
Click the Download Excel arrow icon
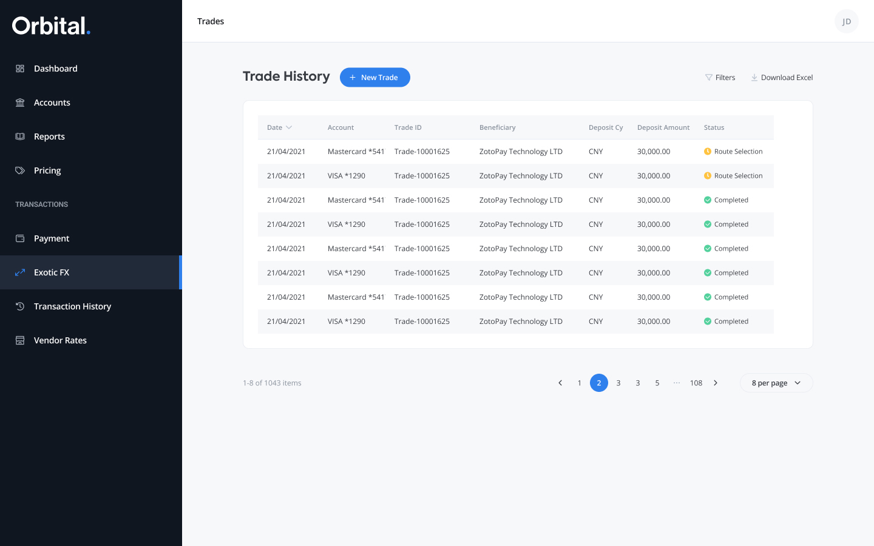[754, 78]
